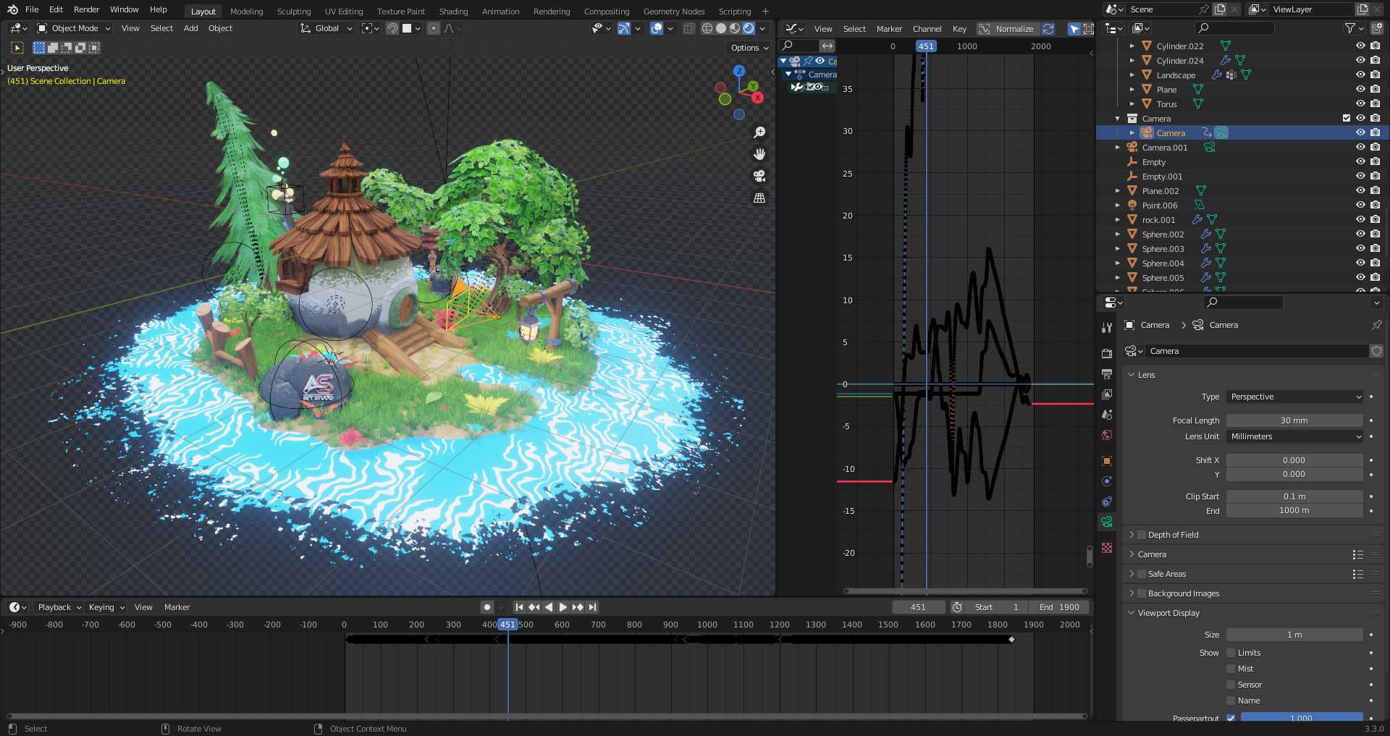Open Global transform orientation dropdown
Screen dimensions: 1390x736
pyautogui.click(x=327, y=28)
